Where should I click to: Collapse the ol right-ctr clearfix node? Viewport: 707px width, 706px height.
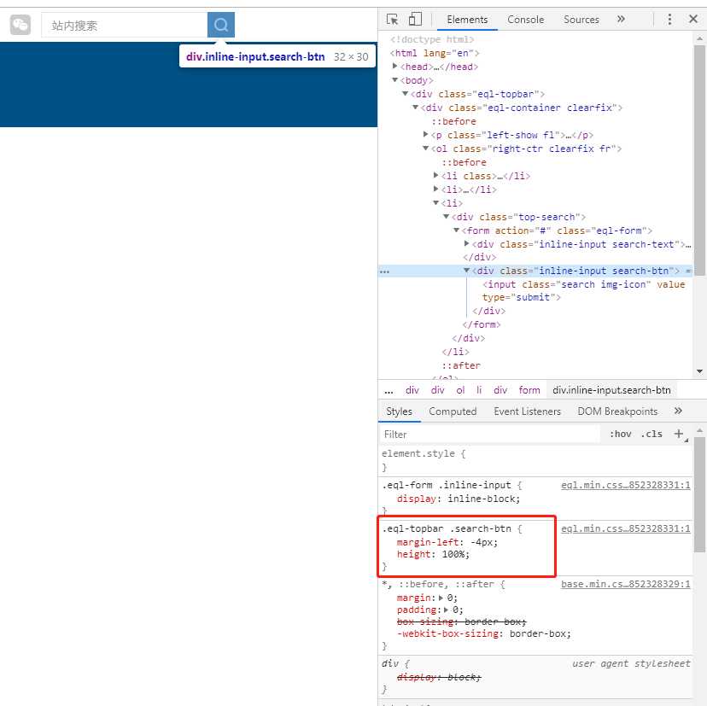[x=425, y=149]
